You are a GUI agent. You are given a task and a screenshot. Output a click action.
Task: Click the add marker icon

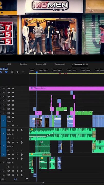point(12,72)
